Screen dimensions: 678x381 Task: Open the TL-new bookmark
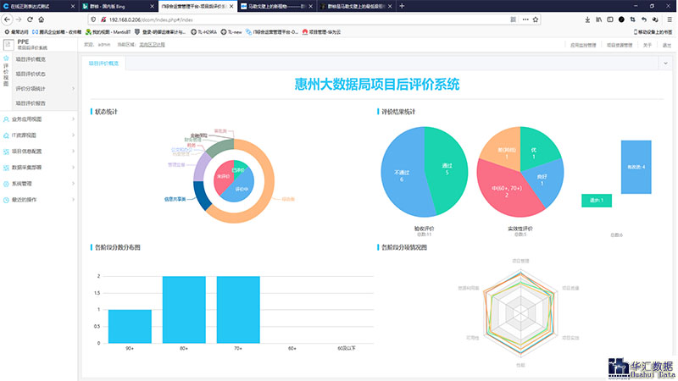click(231, 32)
